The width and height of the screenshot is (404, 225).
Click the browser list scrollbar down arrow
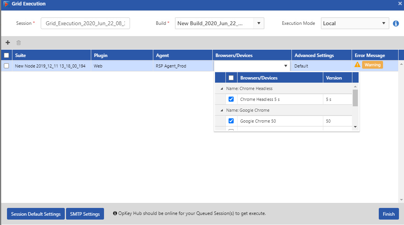pos(355,127)
